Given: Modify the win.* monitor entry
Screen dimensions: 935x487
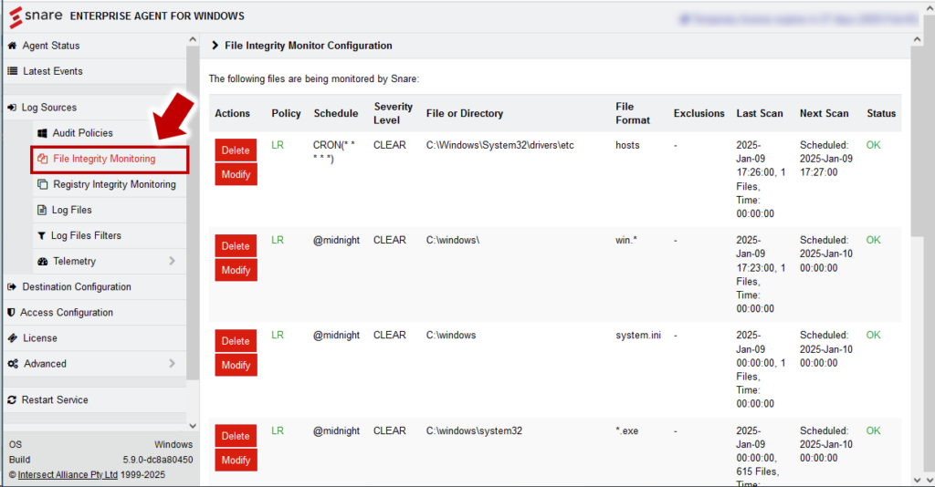Looking at the screenshot, I should pyautogui.click(x=236, y=270).
